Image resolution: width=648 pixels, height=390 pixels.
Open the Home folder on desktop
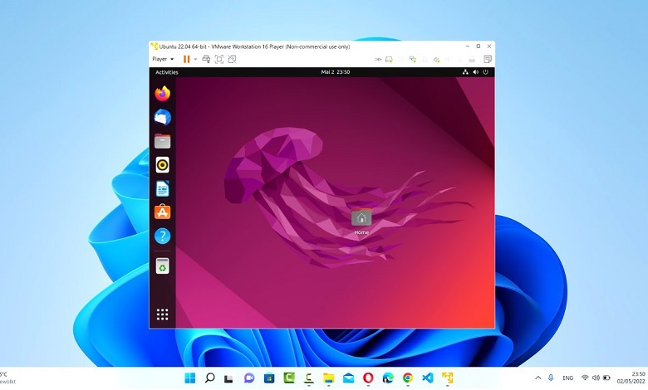tap(361, 221)
